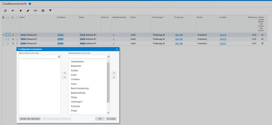Toggle the select-all checkbox in header
The width and height of the screenshot is (272, 125).
[x=8, y=18]
